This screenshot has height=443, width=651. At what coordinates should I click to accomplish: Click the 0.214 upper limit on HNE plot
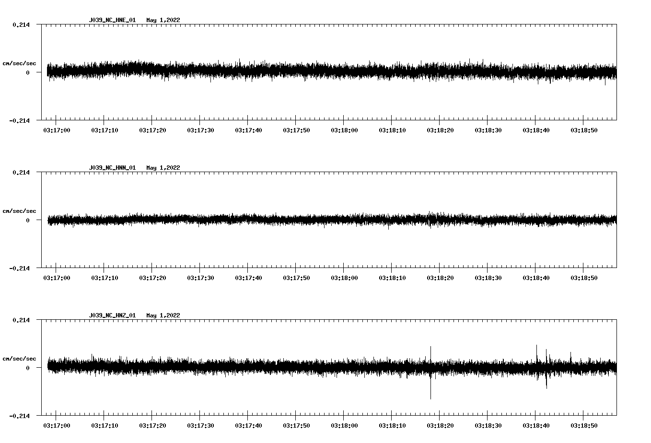pyautogui.click(x=21, y=25)
